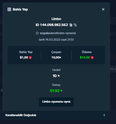The image size is (116, 124).
Task: Click the green Ödeme $10,00 amount
Action: 85,57
